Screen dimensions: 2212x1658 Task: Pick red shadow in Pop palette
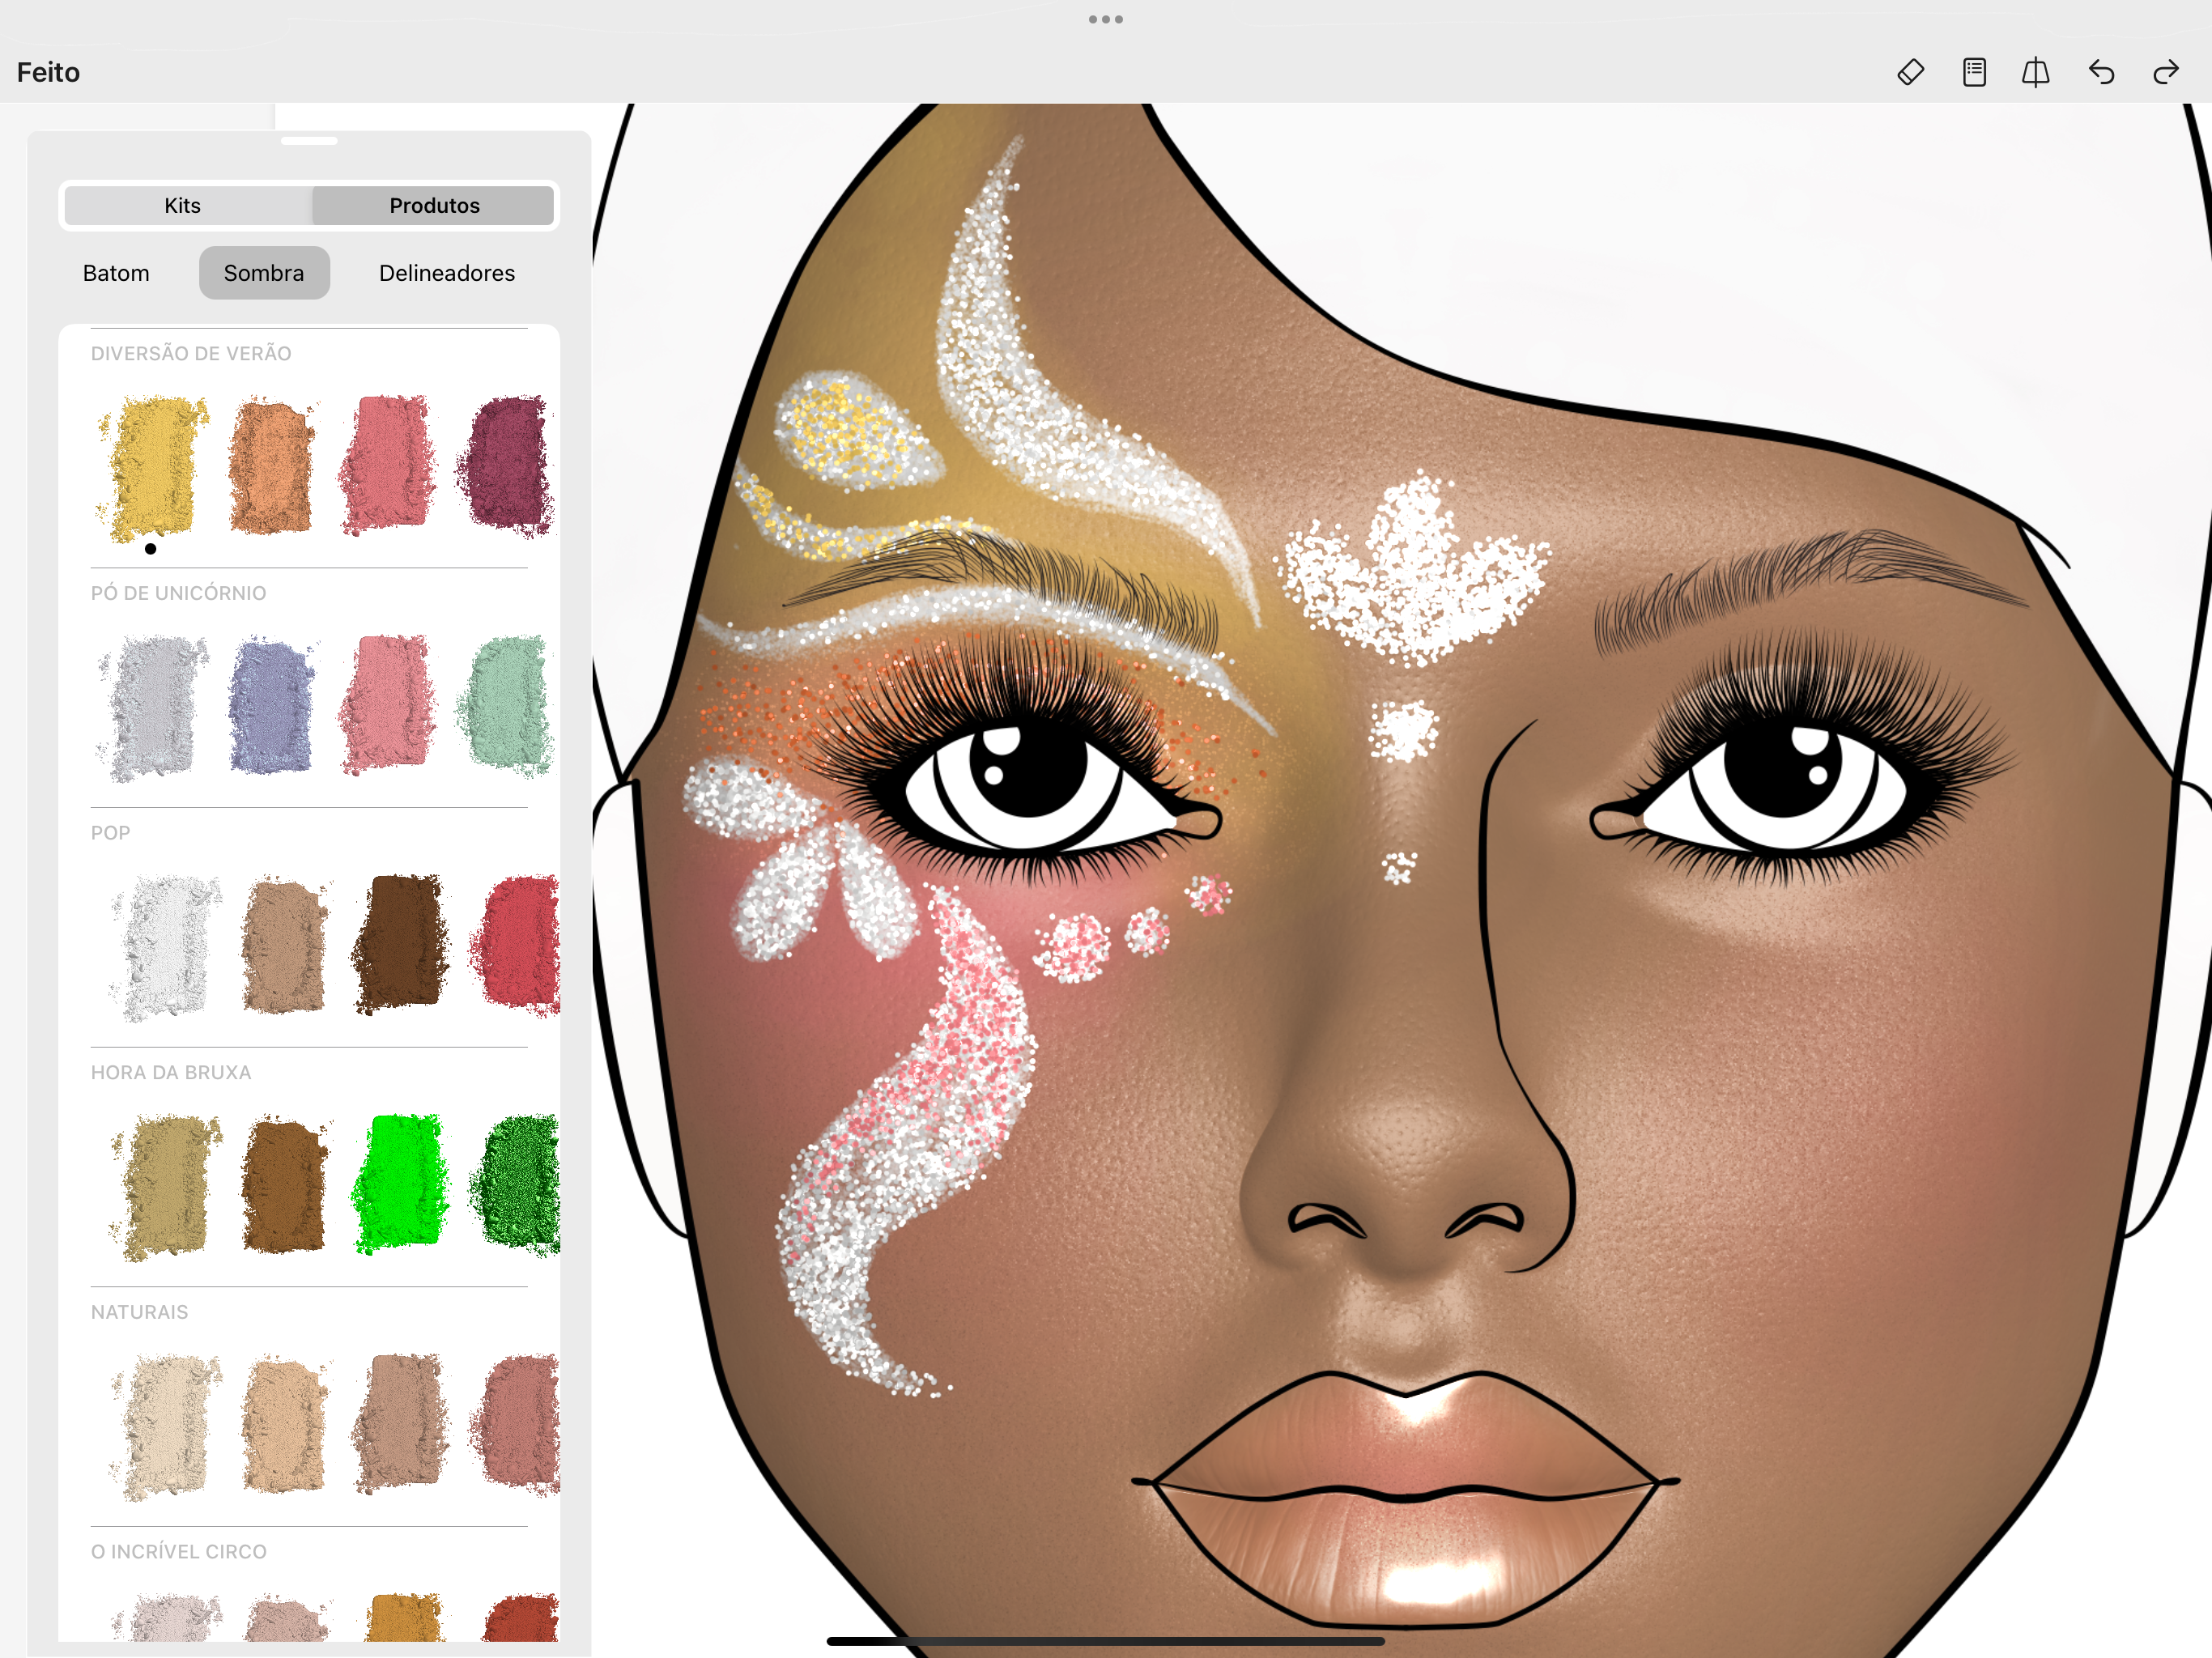click(516, 946)
